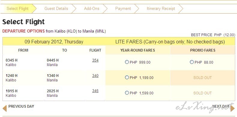Click the 09 February 2012 date banner
This screenshot has width=237, height=117.
click(54, 42)
